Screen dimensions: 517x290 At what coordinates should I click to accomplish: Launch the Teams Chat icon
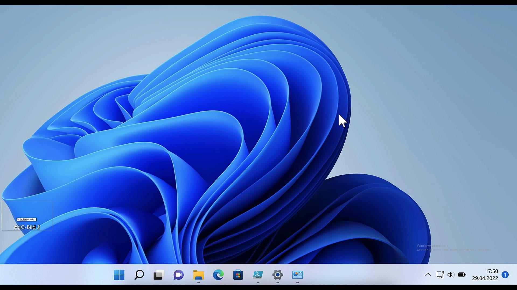[x=179, y=275]
